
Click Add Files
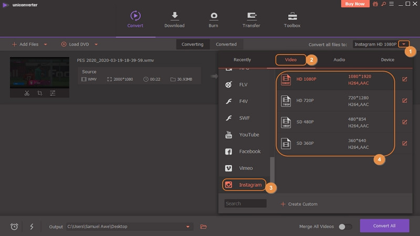click(x=25, y=44)
